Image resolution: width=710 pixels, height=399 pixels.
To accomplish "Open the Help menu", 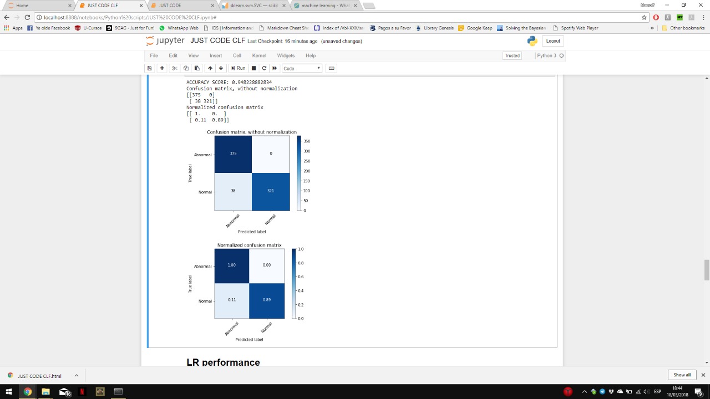I will click(311, 55).
